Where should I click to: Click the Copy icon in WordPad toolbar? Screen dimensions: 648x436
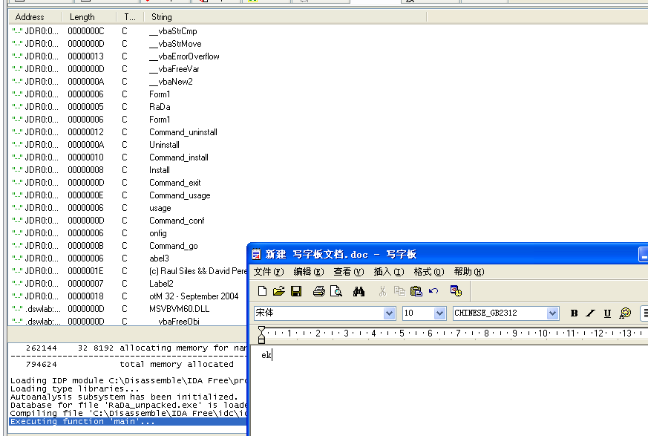pyautogui.click(x=399, y=291)
